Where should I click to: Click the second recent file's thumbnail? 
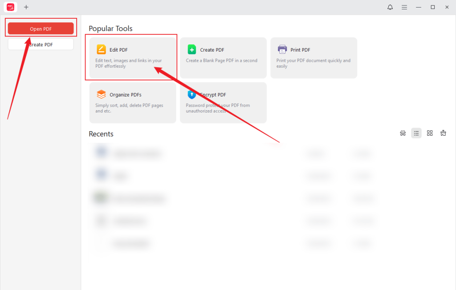102,175
